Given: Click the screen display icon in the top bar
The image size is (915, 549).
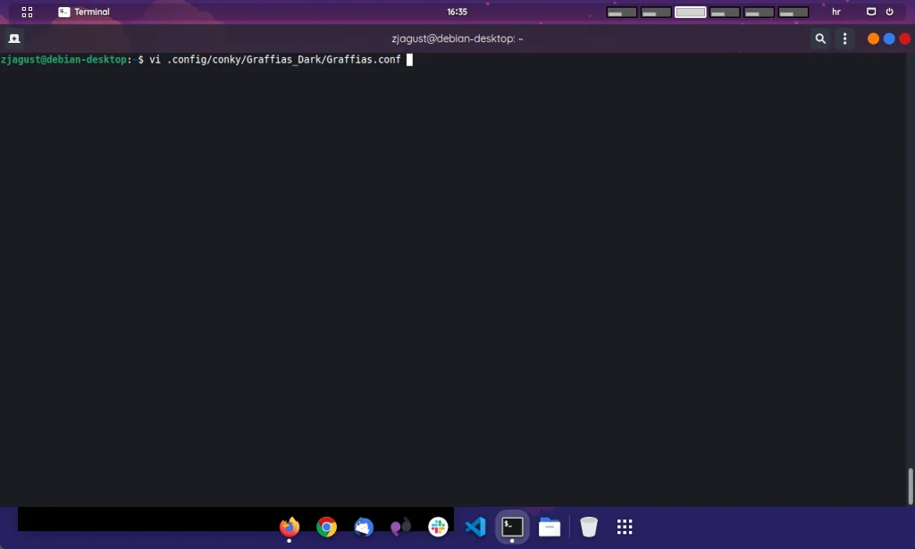Looking at the screenshot, I should (871, 12).
